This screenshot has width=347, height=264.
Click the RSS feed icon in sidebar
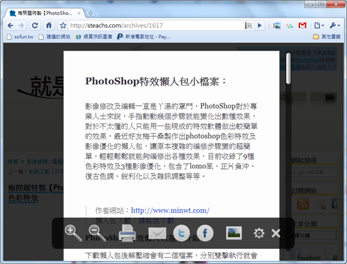(302, 204)
